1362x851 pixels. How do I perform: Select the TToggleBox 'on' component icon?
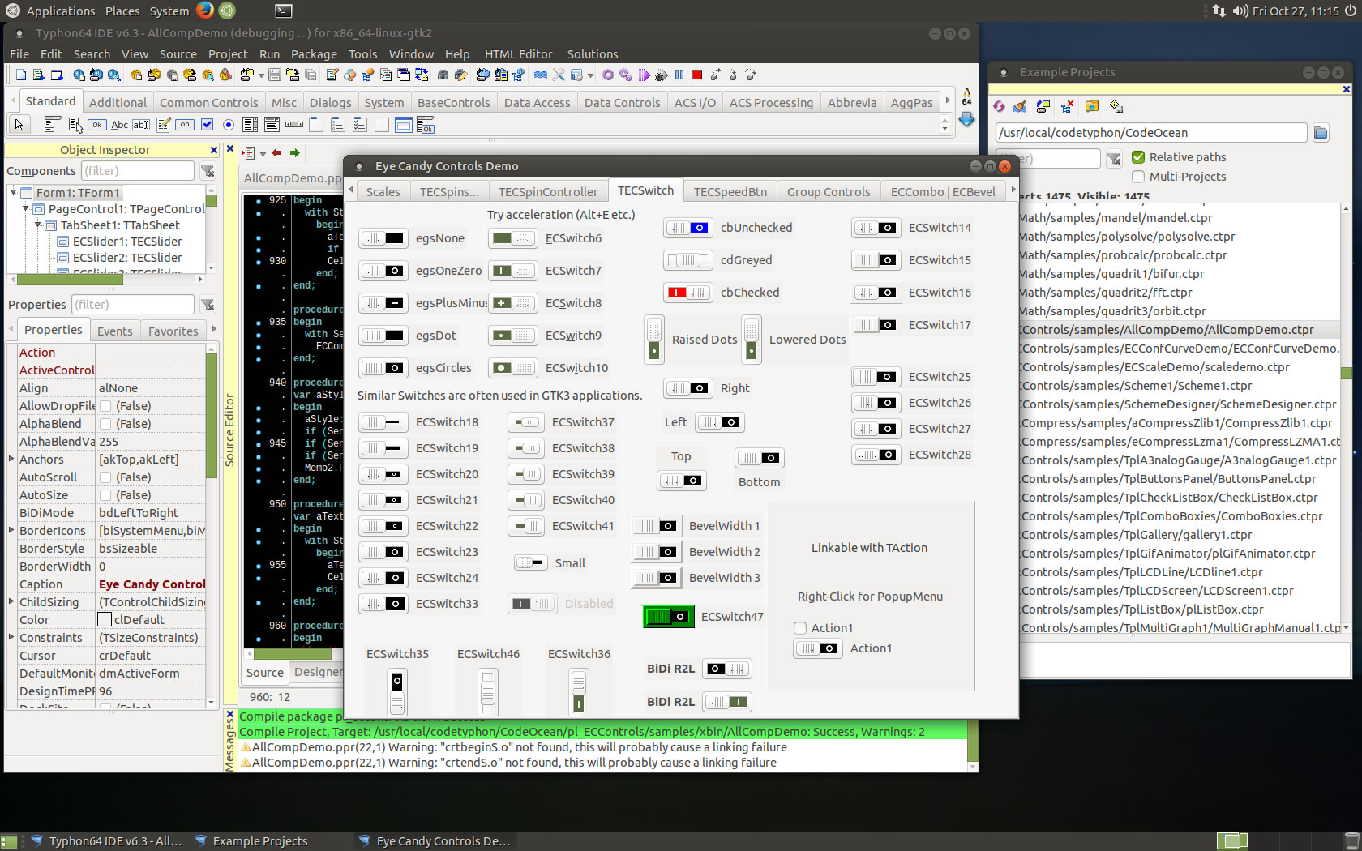[185, 125]
